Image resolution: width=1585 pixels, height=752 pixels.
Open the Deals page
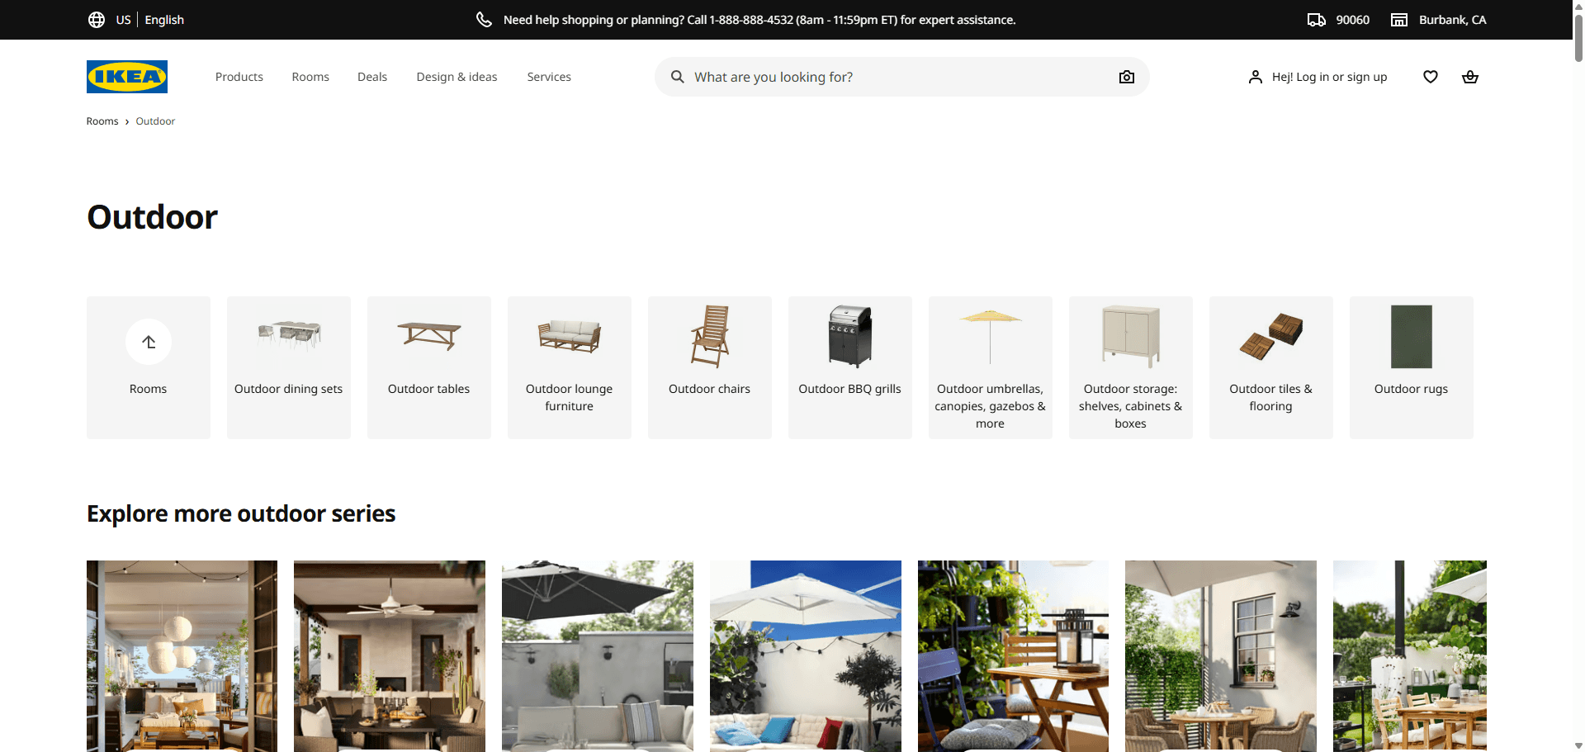[371, 77]
